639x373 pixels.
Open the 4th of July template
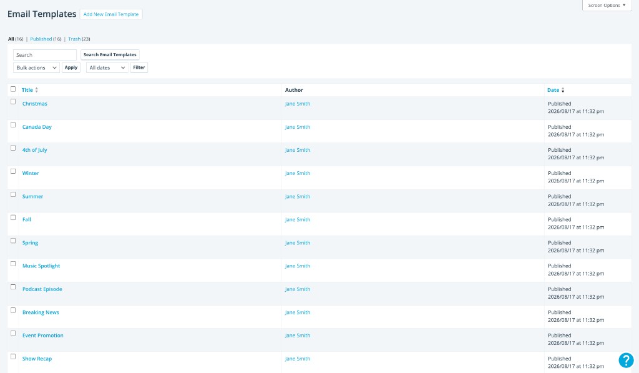[35, 150]
